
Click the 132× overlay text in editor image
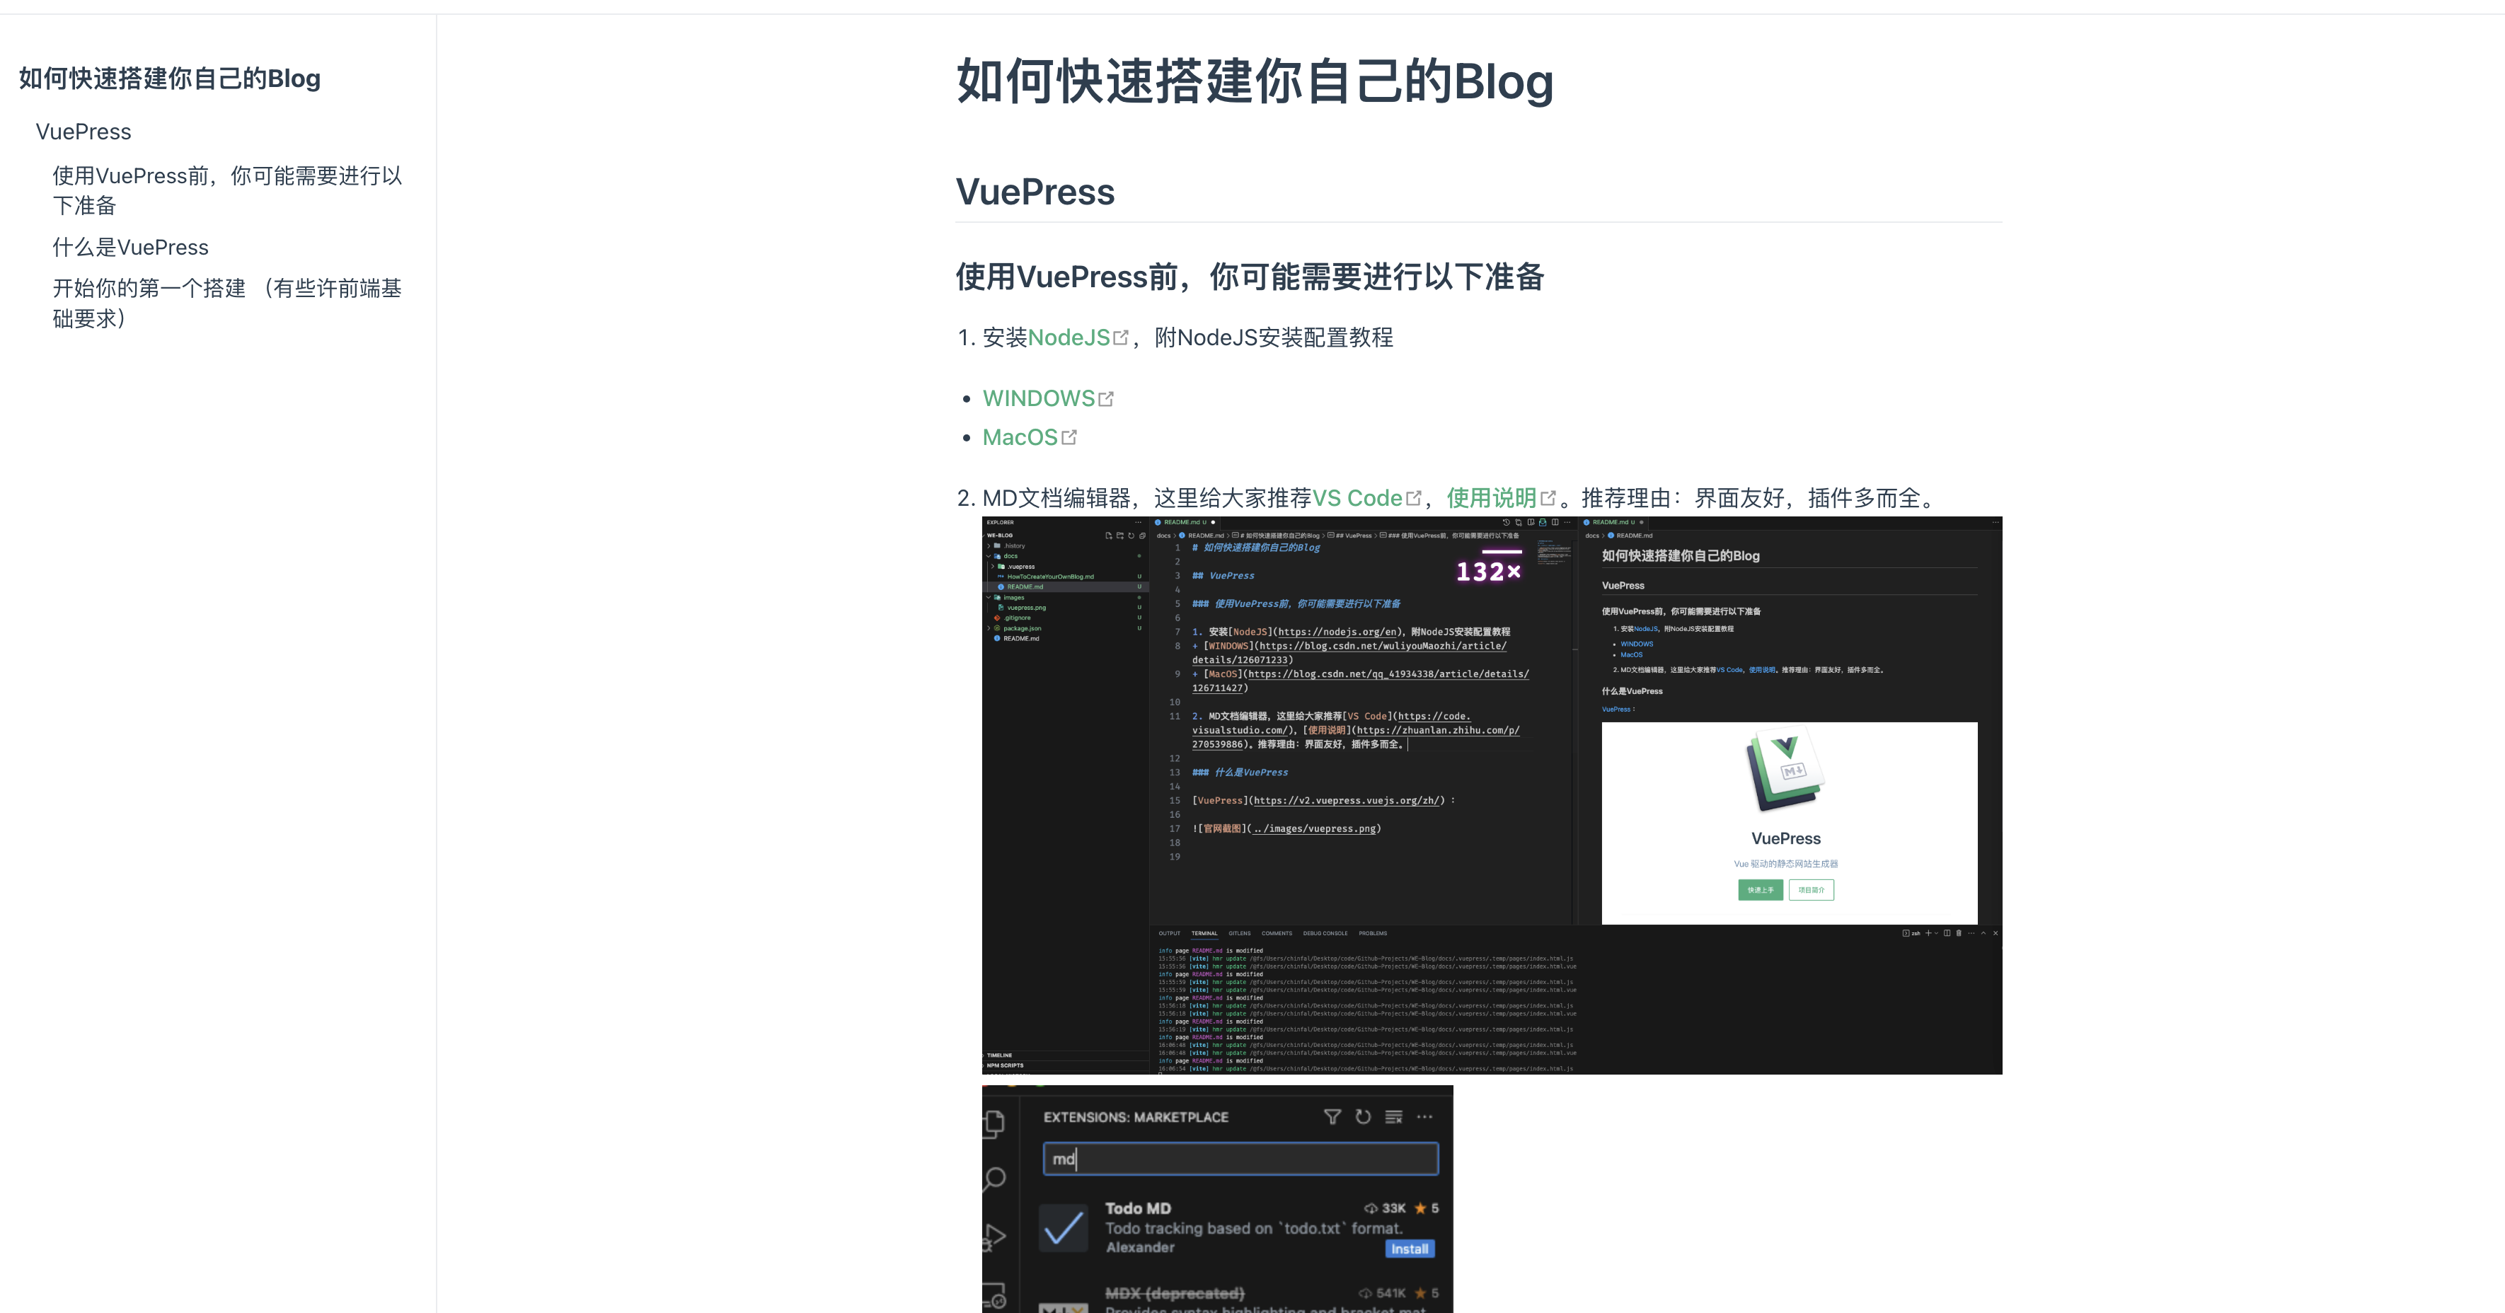click(1488, 572)
